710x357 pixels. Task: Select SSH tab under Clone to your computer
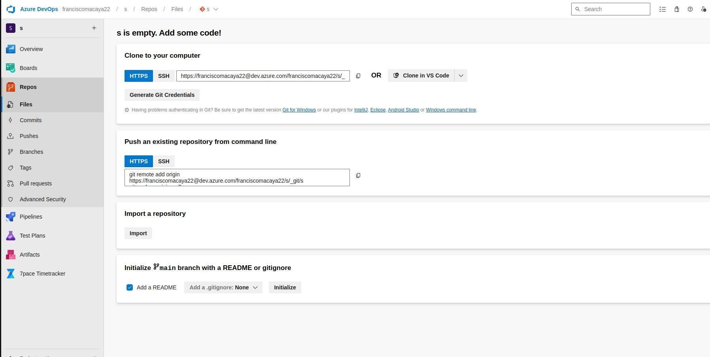coord(164,76)
